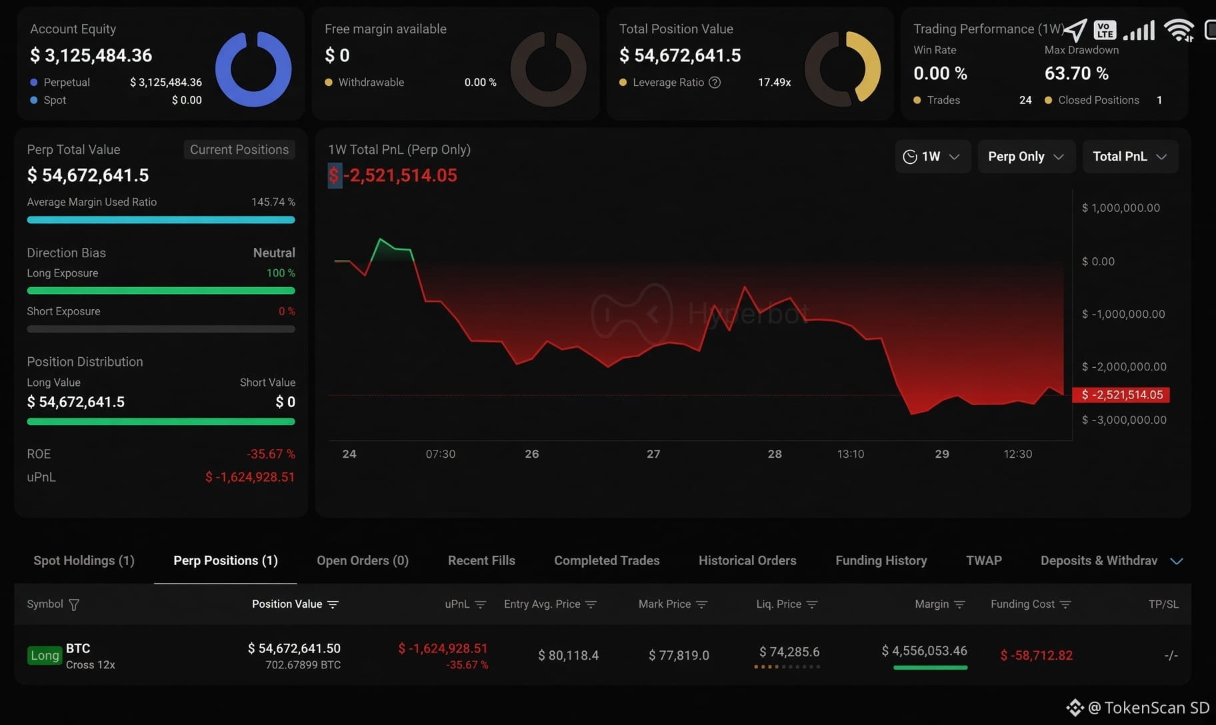
Task: Click the Short Exposure gray bar
Action: coord(161,329)
